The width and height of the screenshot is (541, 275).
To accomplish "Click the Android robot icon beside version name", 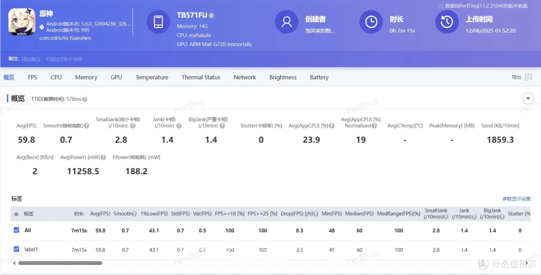I will tap(42, 27).
